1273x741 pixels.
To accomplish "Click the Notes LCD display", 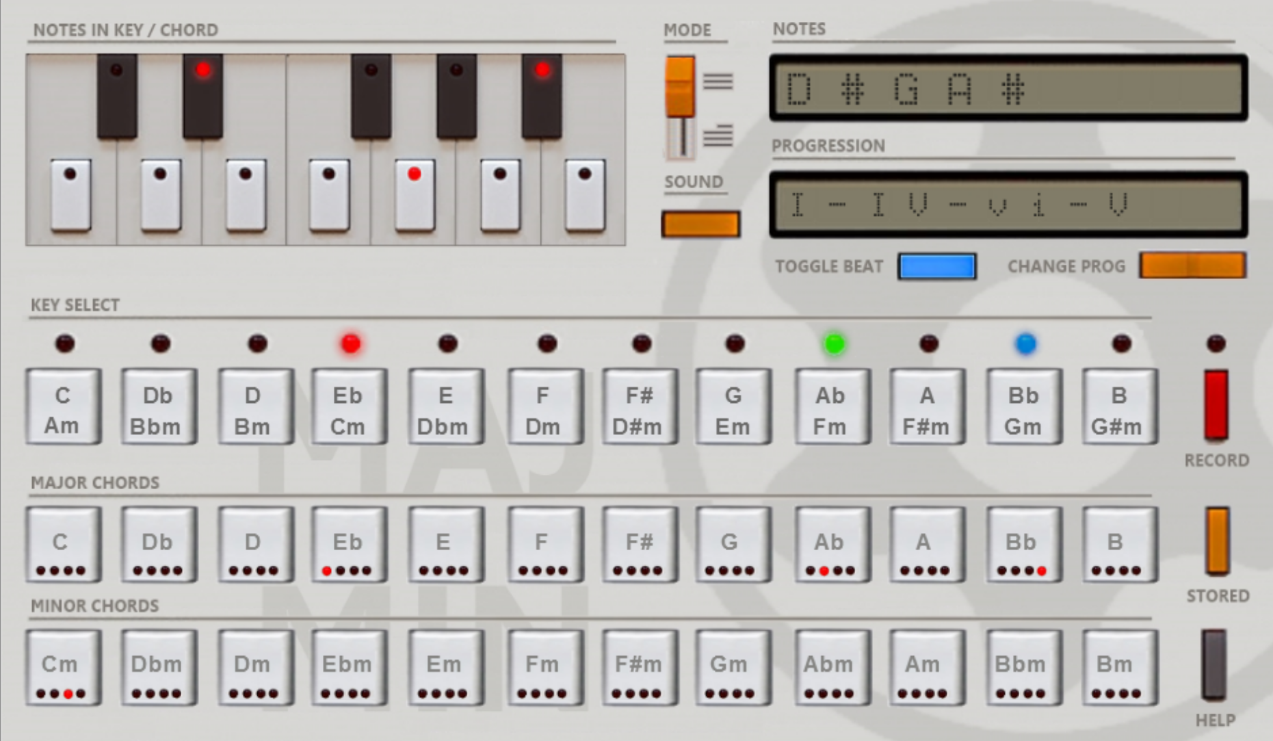I will tap(1008, 88).
